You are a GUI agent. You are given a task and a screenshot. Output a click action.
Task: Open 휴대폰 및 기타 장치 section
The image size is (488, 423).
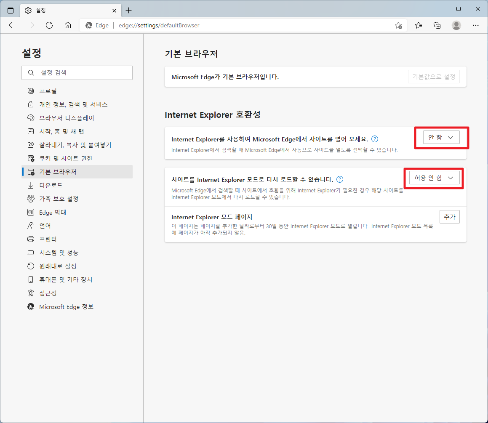[x=77, y=279]
